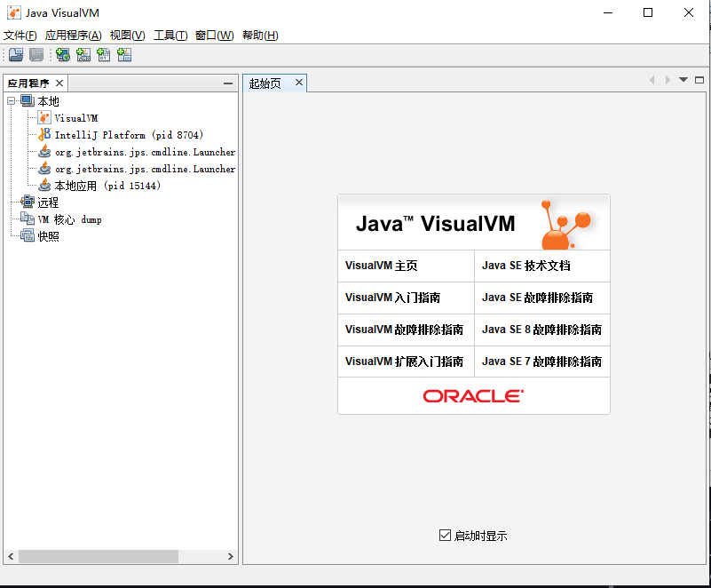
Task: Switch to the 起始页 tab
Action: click(x=265, y=83)
